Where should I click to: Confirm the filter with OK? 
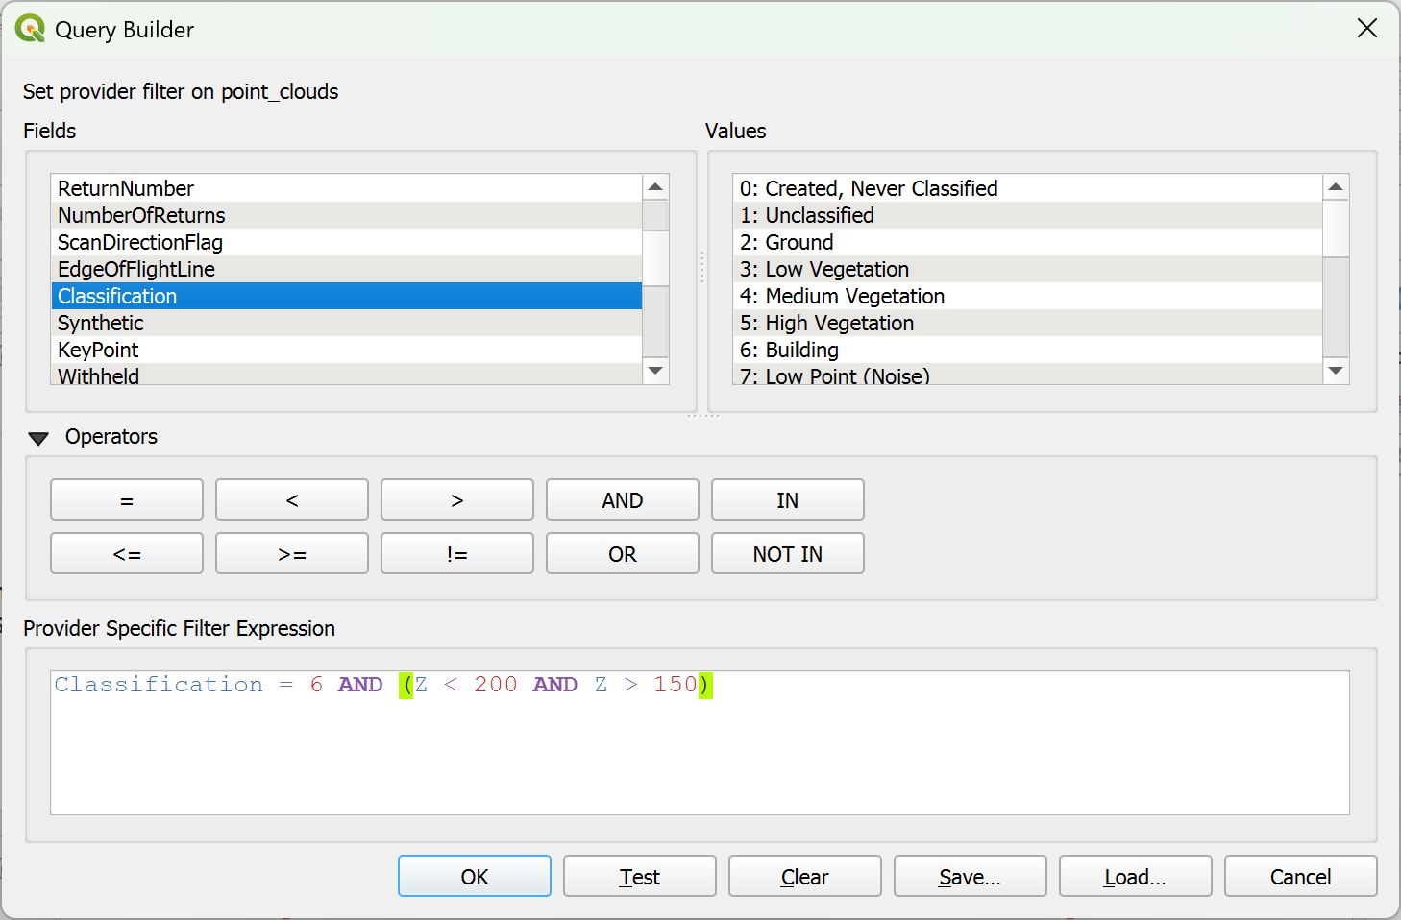coord(475,877)
